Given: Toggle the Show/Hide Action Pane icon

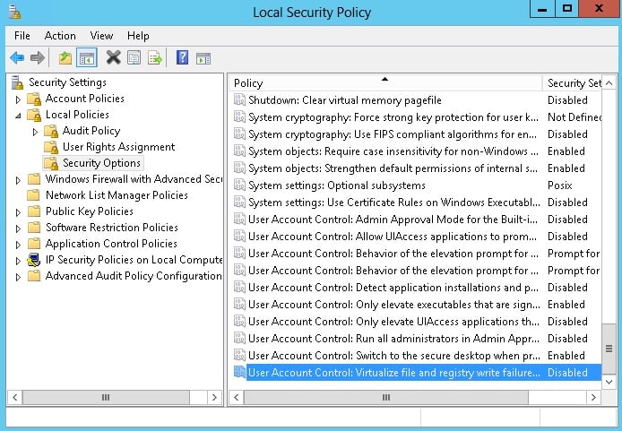Looking at the screenshot, I should click(x=204, y=58).
